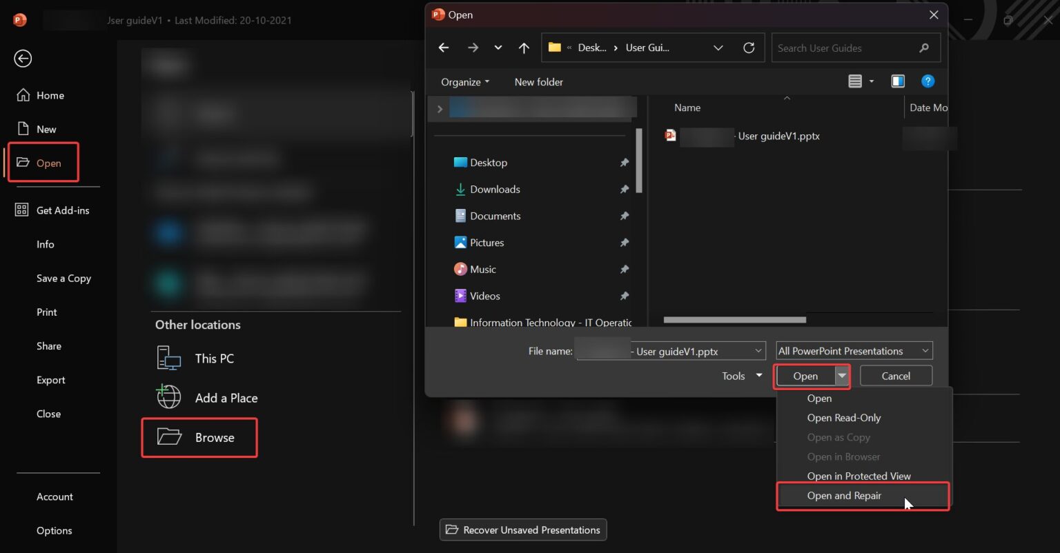Open PowerPoint Options
Screen dimensions: 1060x553
pos(54,530)
